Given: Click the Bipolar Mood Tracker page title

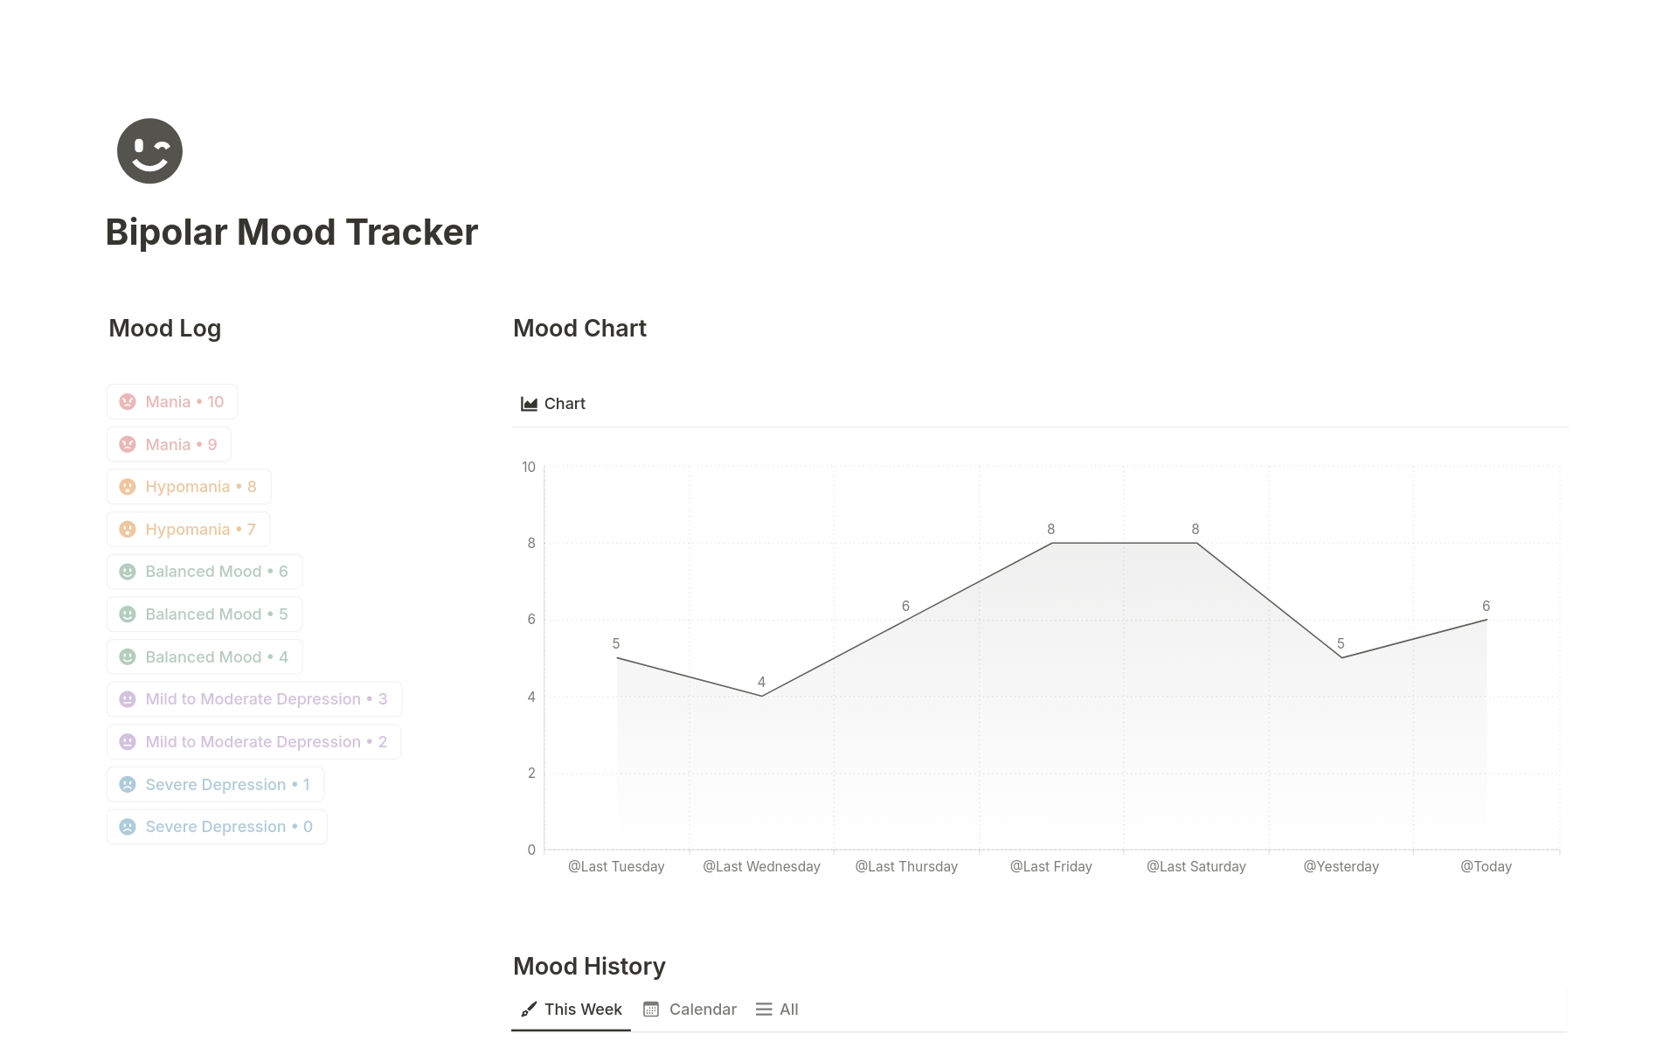Looking at the screenshot, I should pyautogui.click(x=292, y=233).
